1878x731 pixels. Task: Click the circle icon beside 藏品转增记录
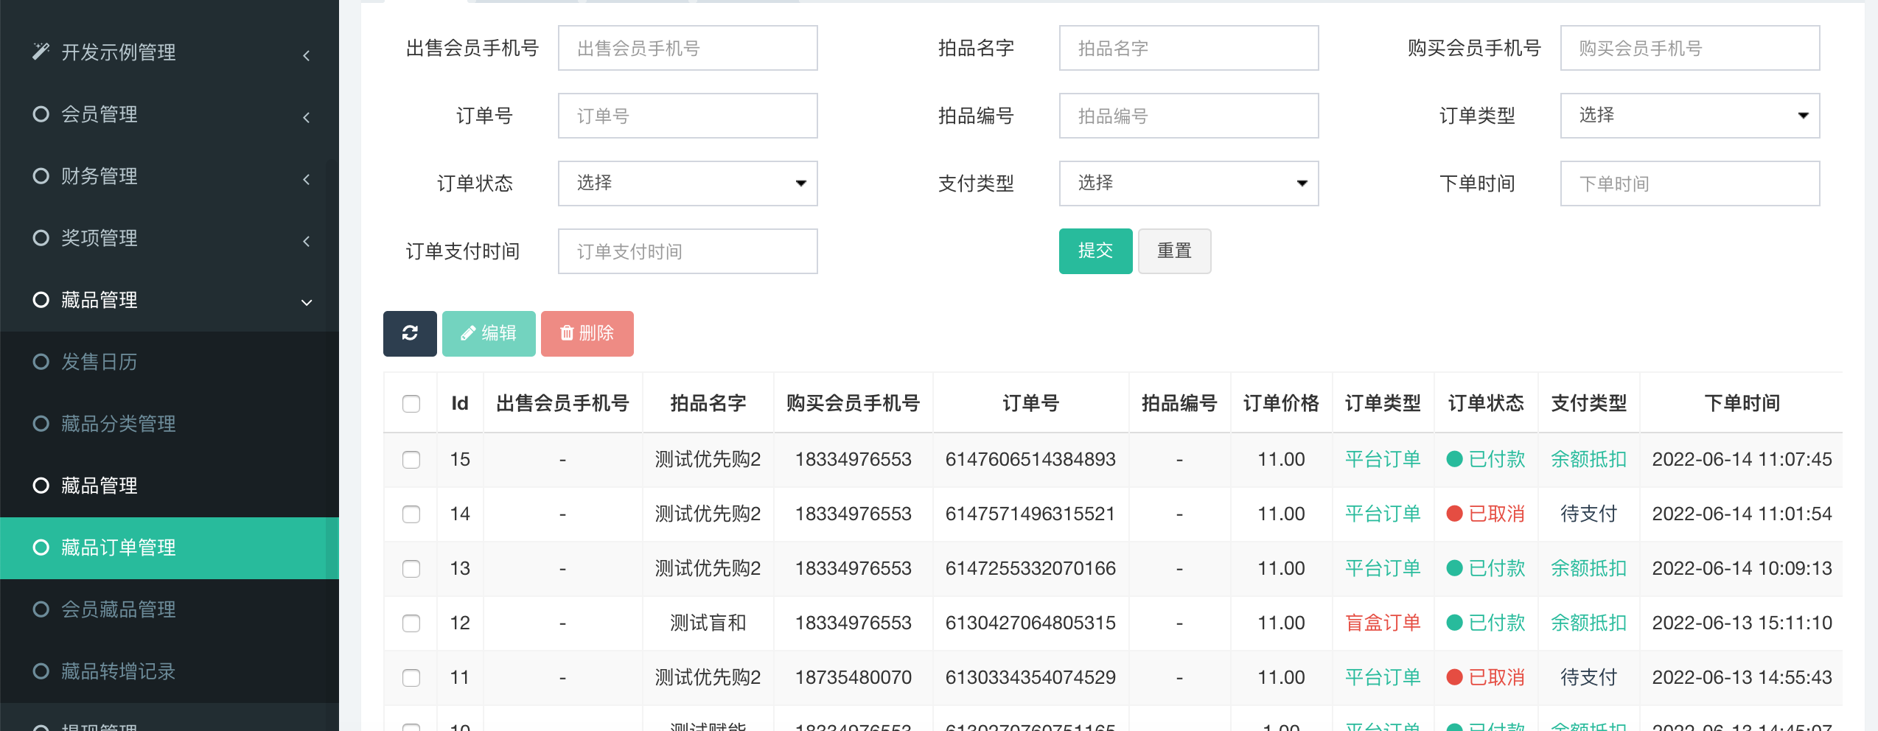(x=41, y=671)
